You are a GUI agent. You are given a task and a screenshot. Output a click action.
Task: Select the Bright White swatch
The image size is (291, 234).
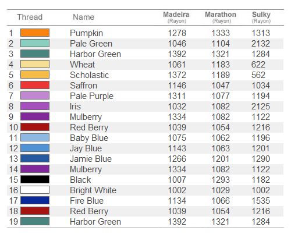tap(35, 190)
